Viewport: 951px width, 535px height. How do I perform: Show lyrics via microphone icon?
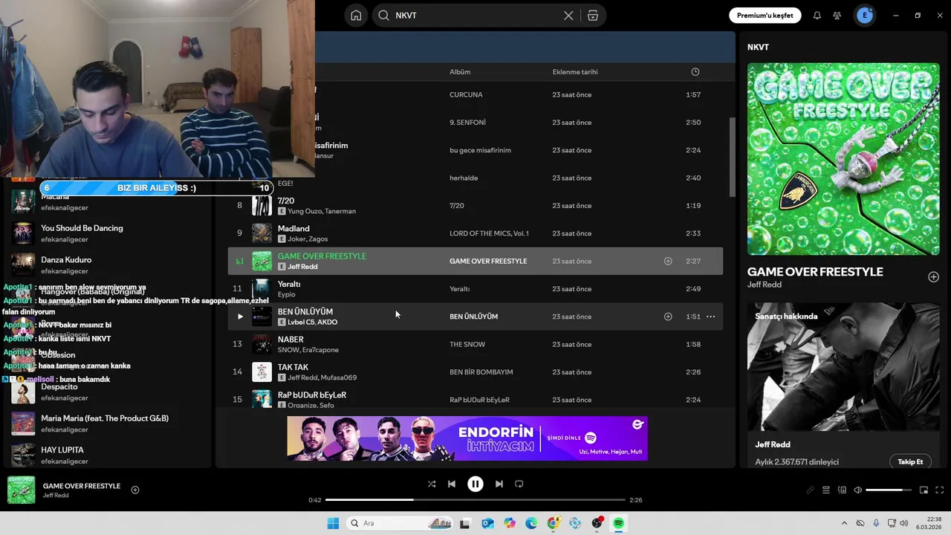click(x=811, y=490)
